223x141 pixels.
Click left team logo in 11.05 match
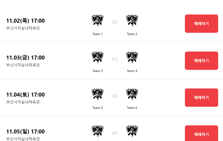[97, 131]
